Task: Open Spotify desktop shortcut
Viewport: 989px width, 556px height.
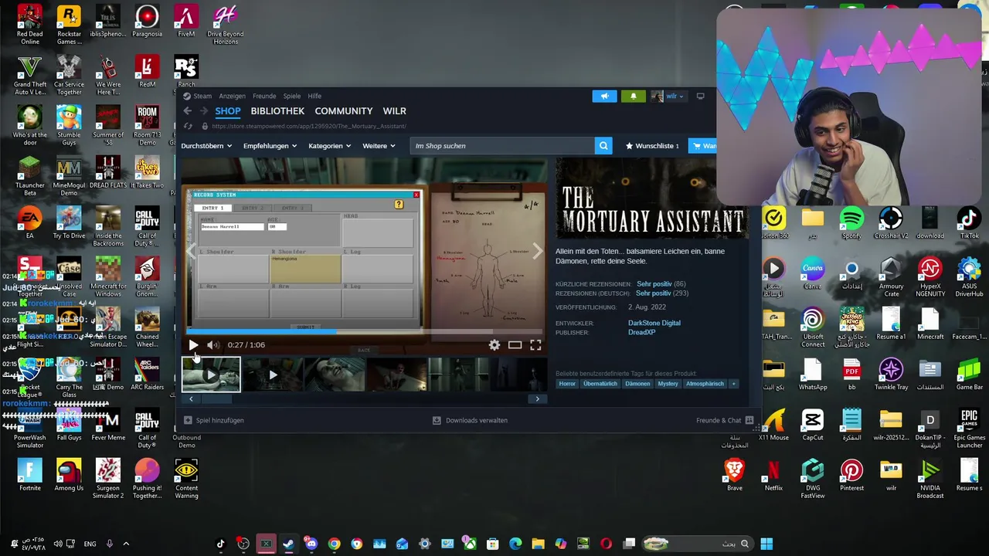Action: coord(851,223)
